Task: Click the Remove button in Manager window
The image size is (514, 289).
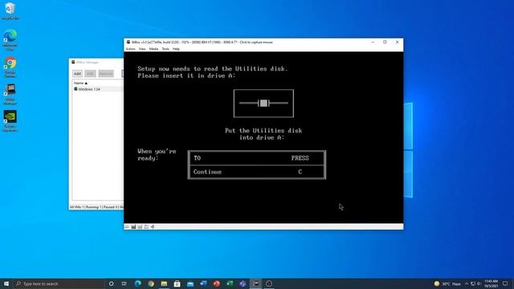Action: 106,74
